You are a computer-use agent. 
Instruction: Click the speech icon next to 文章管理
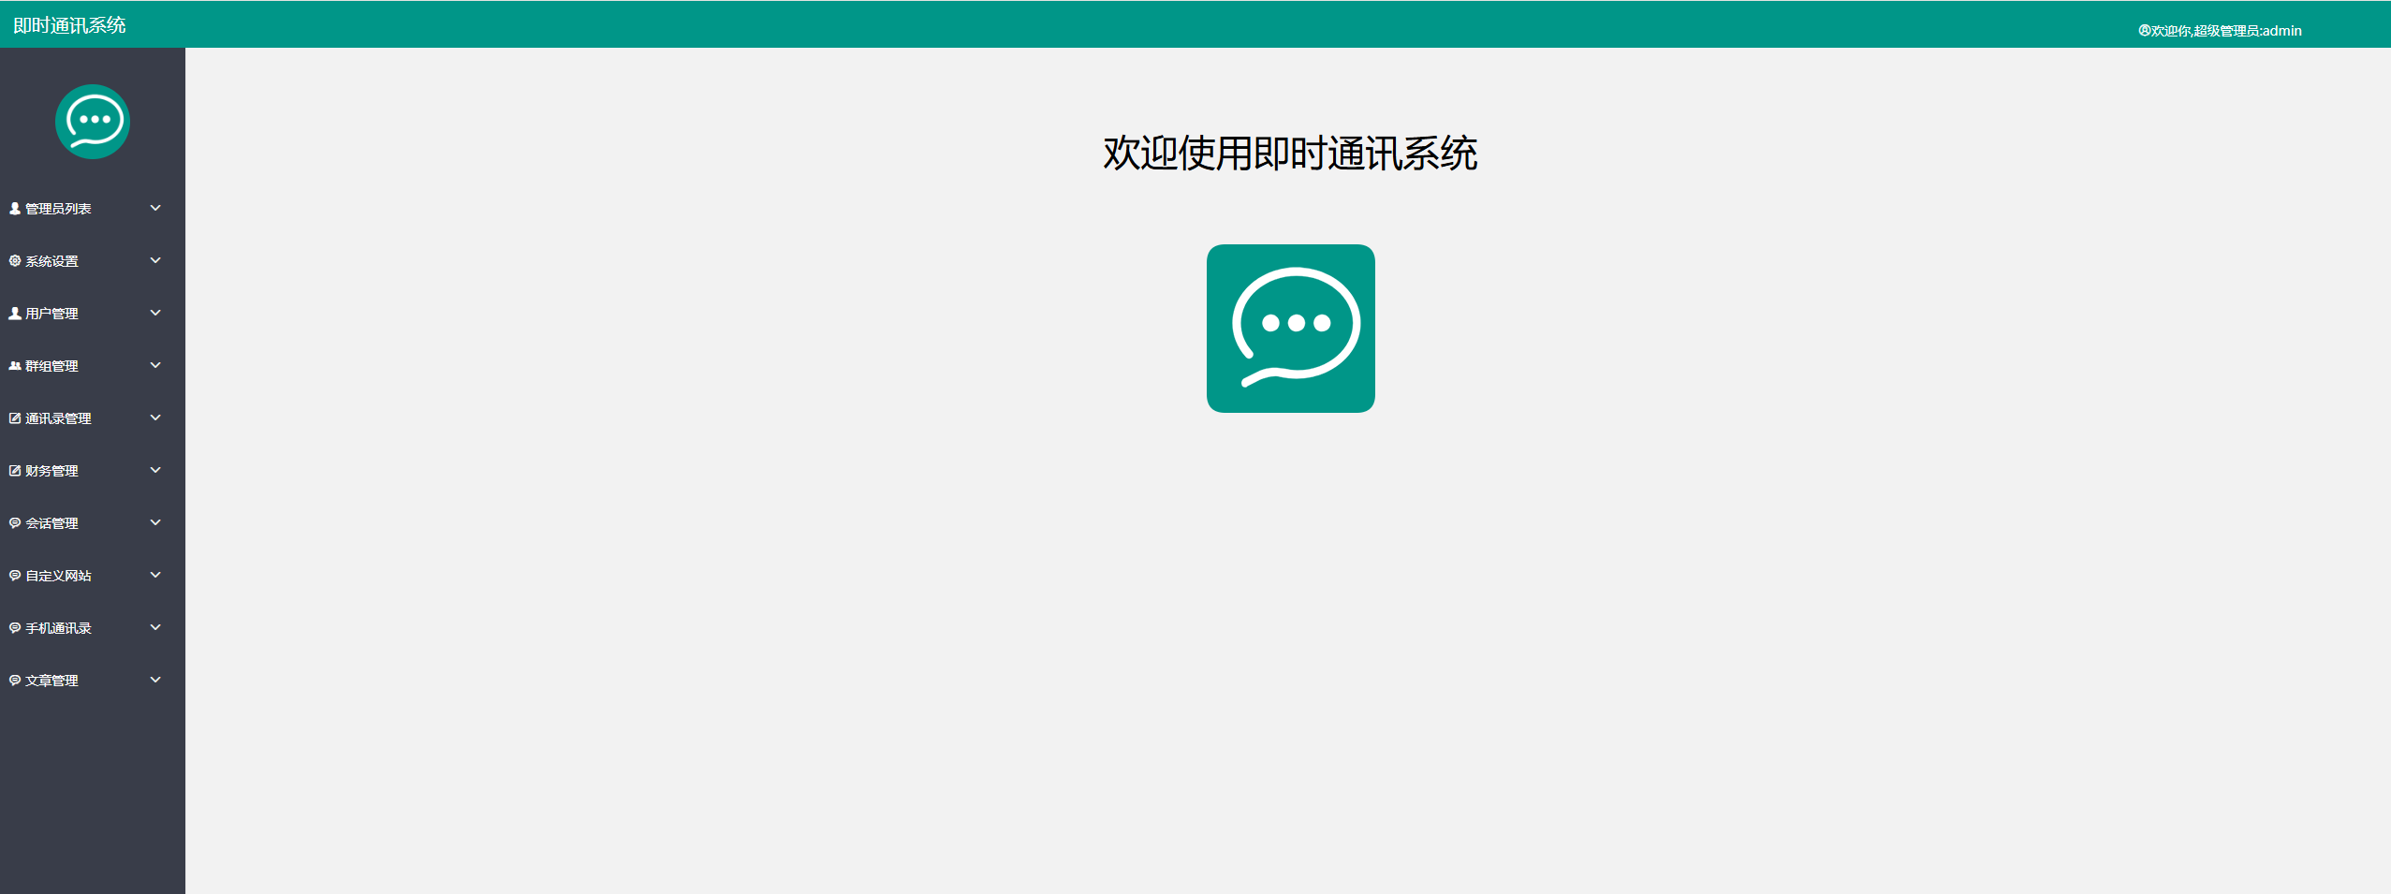(13, 680)
